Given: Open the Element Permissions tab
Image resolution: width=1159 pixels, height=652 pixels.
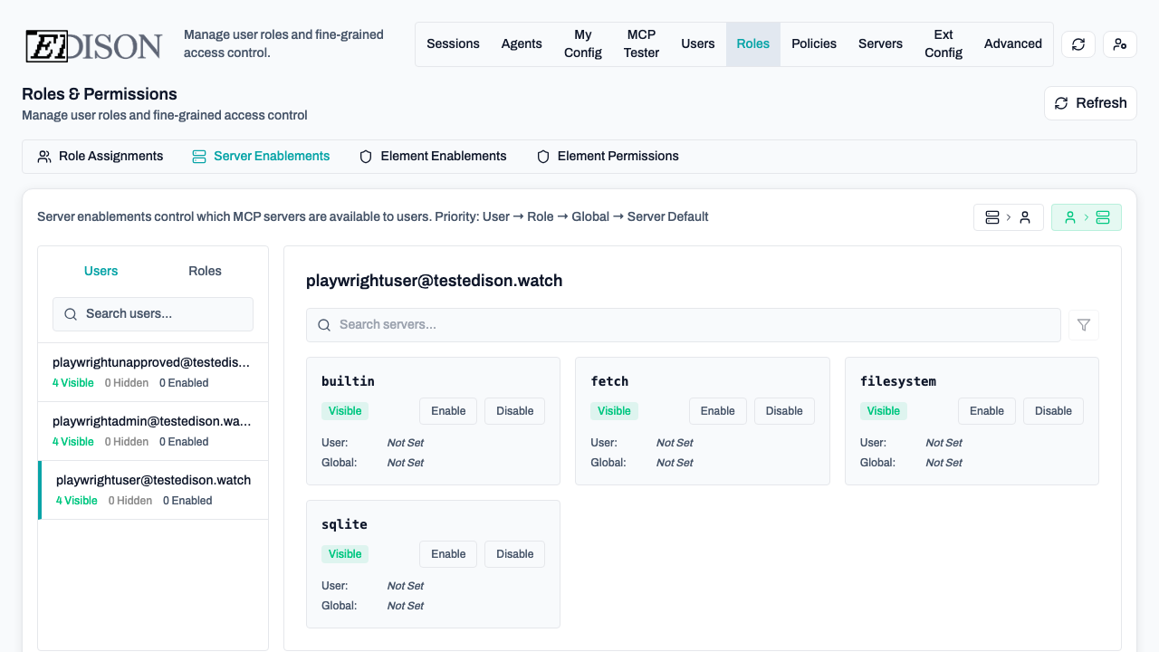Looking at the screenshot, I should (608, 157).
